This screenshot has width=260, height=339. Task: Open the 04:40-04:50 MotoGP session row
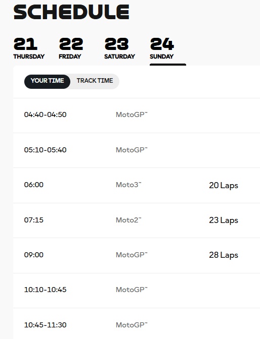click(x=137, y=115)
